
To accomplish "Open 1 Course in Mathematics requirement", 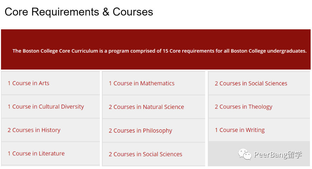I will coord(142,83).
